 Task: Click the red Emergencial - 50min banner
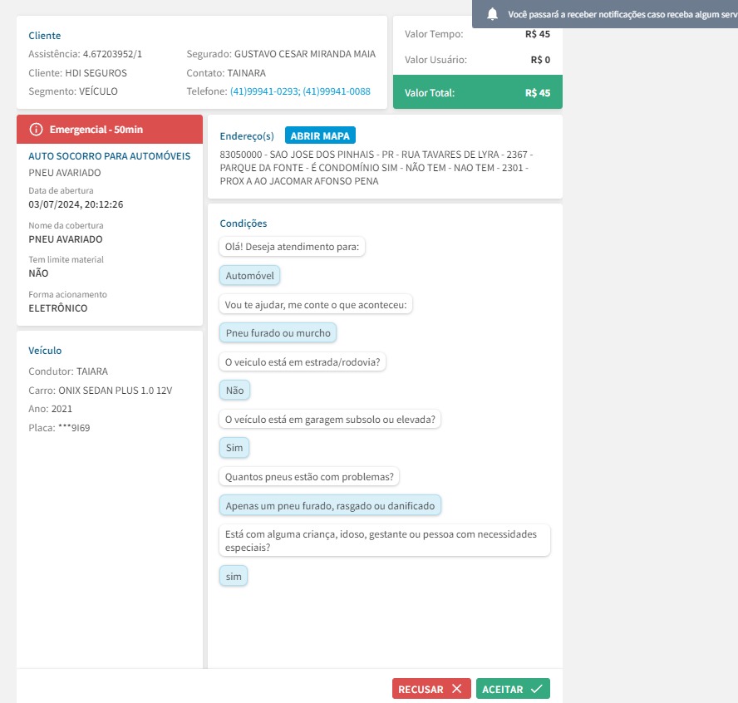(x=110, y=129)
